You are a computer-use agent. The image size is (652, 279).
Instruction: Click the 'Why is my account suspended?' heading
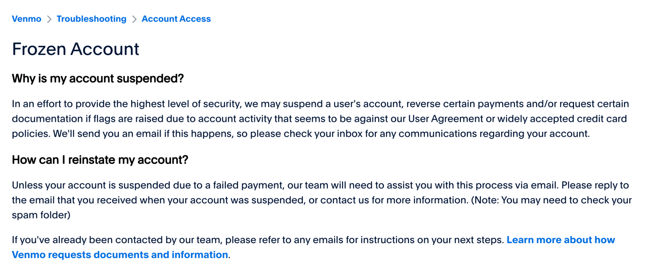[98, 78]
